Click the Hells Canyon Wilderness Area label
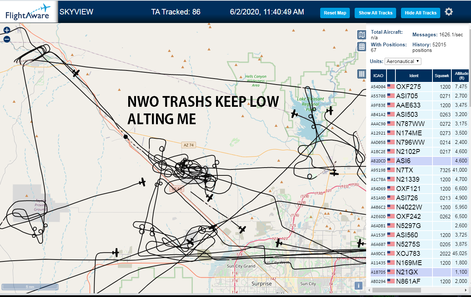 [x=256, y=81]
